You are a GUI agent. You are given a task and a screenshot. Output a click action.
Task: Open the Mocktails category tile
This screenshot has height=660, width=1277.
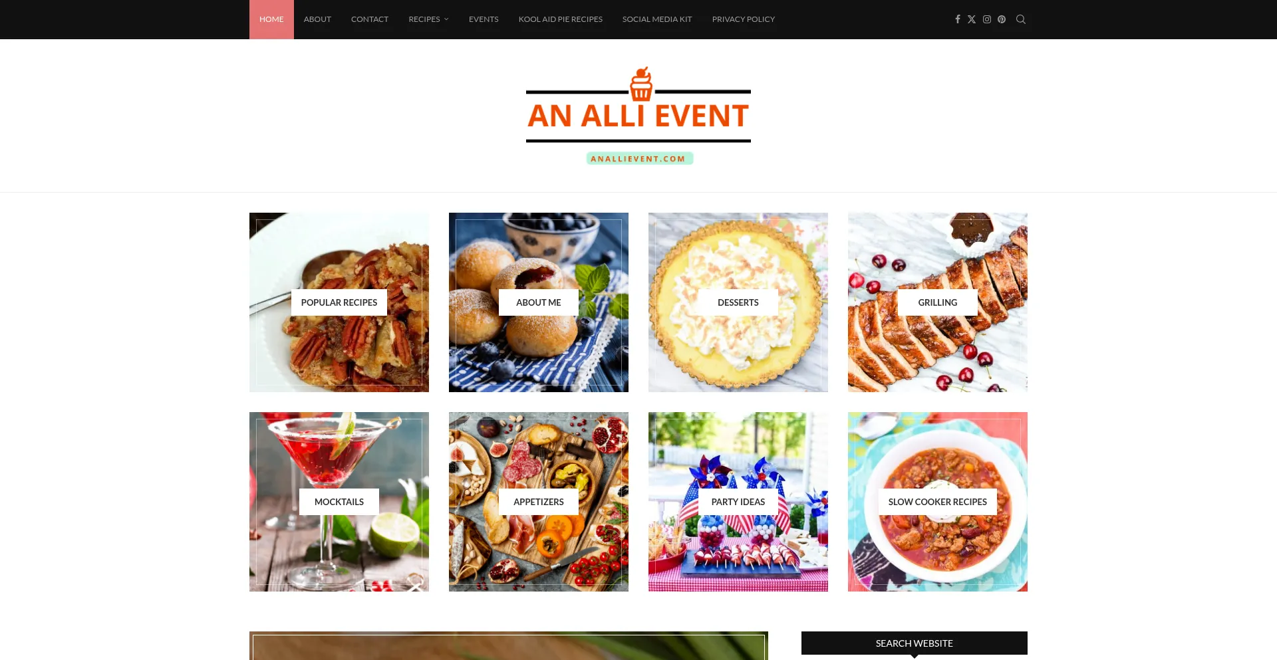[339, 502]
